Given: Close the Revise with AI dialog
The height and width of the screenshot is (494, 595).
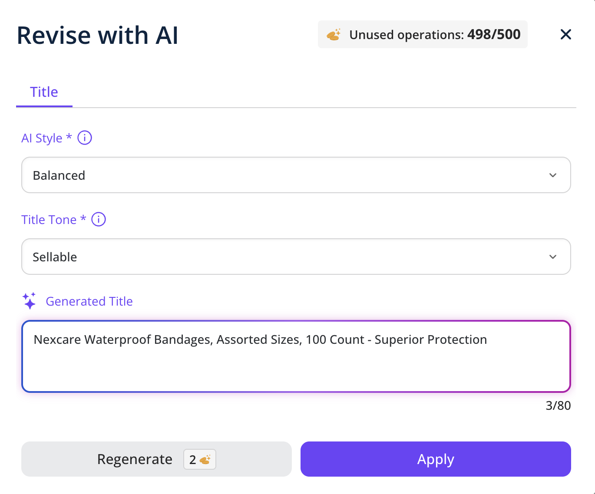Looking at the screenshot, I should click(x=565, y=34).
